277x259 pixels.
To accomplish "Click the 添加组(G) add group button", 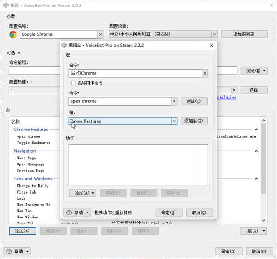I will point(193,121).
